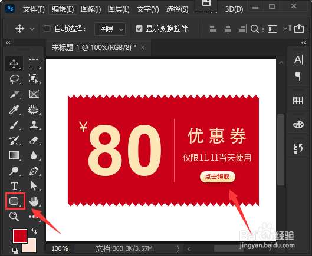The image size is (312, 256).
Task: Select the Eyedropper tool
Action: click(14, 109)
